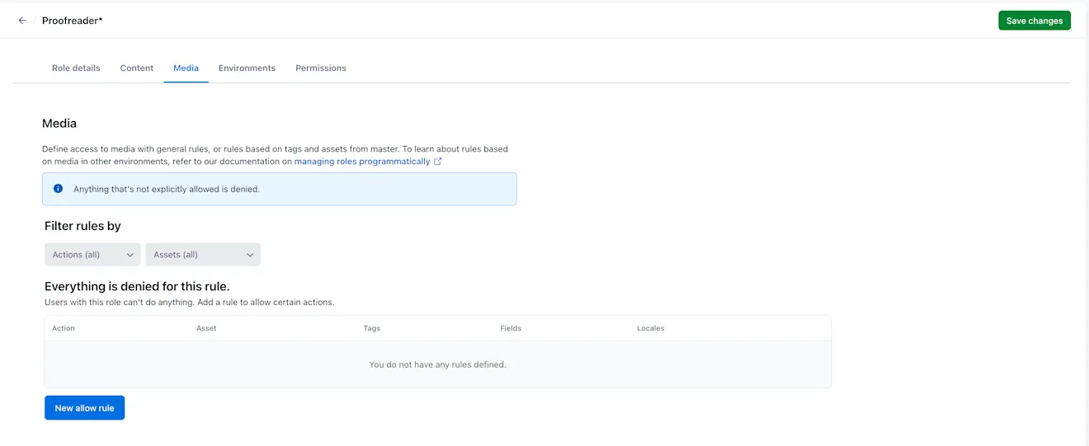Add a new allow rule
Viewport: 1089px width, 446px height.
coord(84,408)
